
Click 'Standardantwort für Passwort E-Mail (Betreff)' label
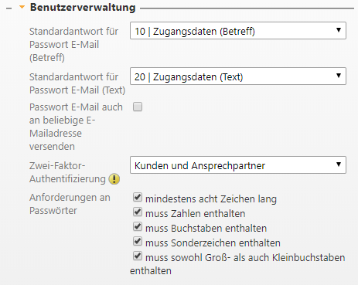pos(73,44)
